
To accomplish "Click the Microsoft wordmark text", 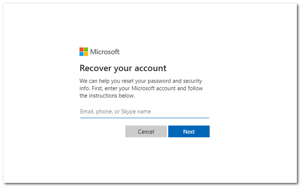I will 105,52.
